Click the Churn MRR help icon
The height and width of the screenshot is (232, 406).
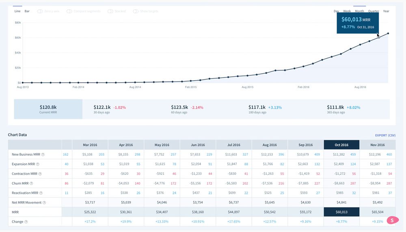tap(31, 183)
